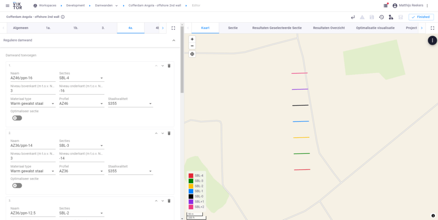Edit Naam field containing AZ46/ppn-16
This screenshot has height=220, width=438.
pos(33,78)
